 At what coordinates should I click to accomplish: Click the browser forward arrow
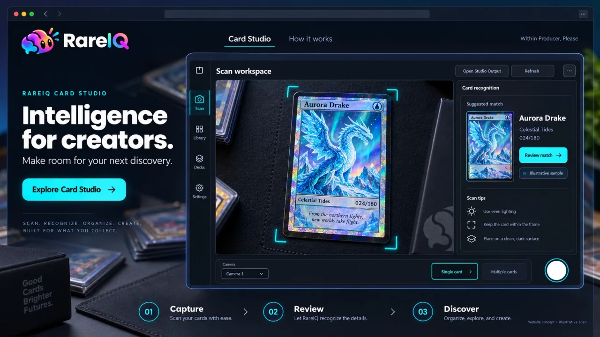(59, 14)
